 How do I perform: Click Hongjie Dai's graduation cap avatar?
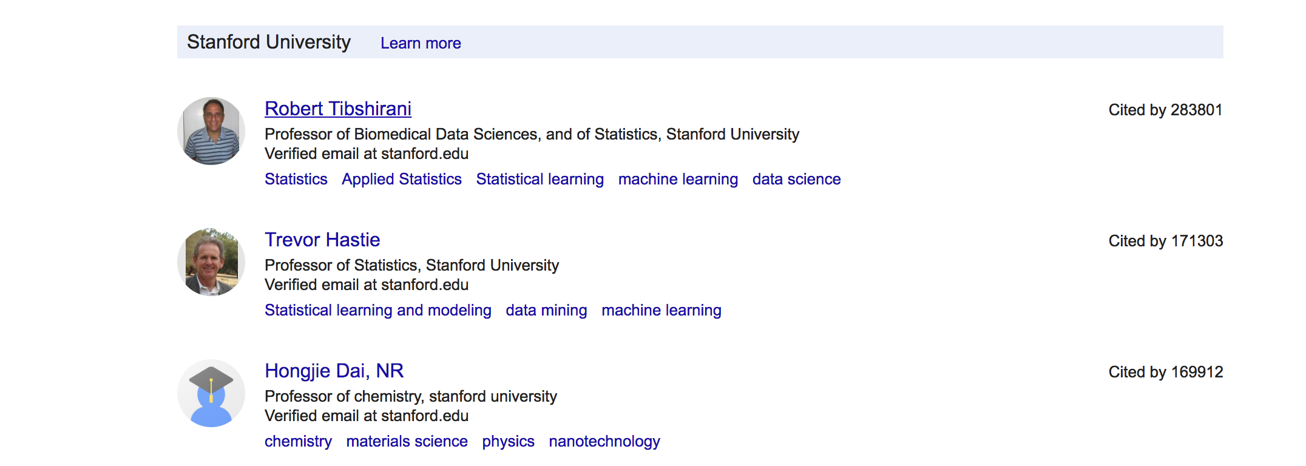(x=211, y=393)
